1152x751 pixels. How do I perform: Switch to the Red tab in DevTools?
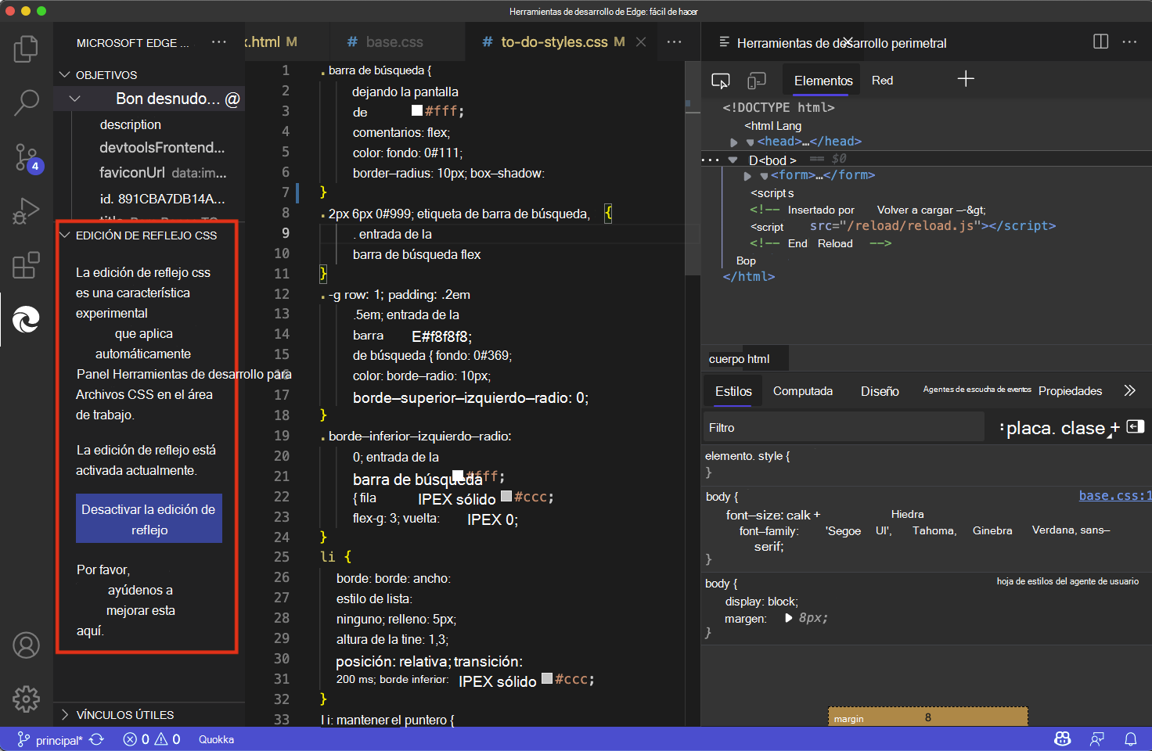(x=882, y=80)
